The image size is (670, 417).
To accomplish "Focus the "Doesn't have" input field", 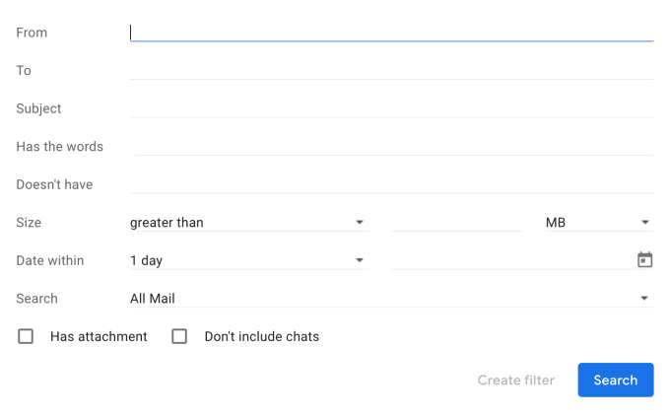I will (391, 184).
